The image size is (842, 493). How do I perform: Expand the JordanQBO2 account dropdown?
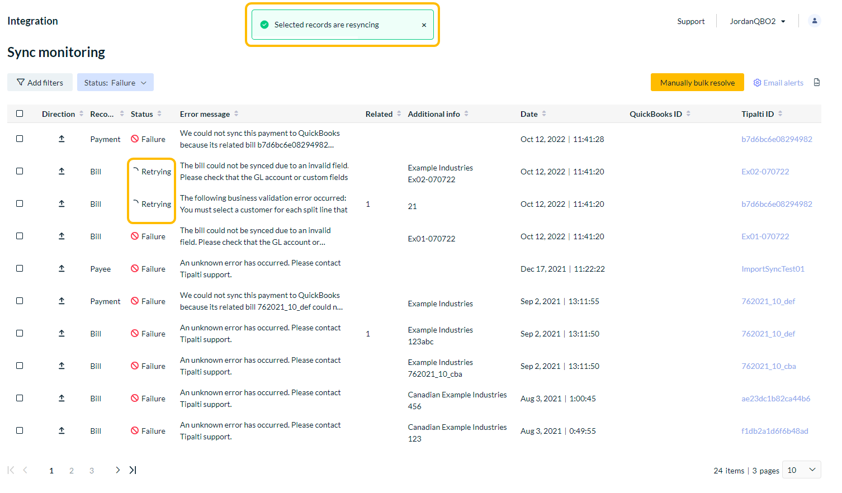(758, 21)
